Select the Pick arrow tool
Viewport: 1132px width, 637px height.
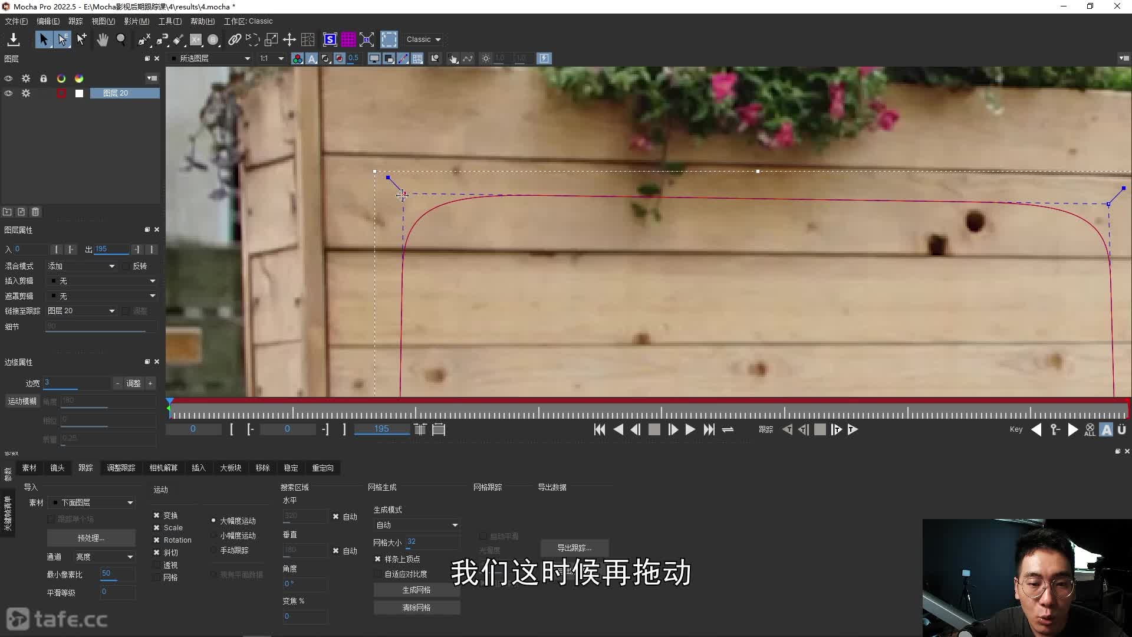44,40
